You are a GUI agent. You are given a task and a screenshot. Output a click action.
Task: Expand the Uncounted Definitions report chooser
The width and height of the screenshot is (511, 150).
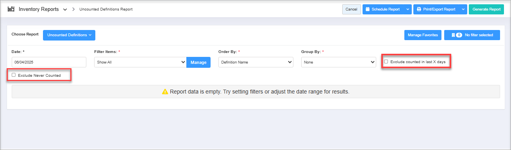tap(69, 35)
